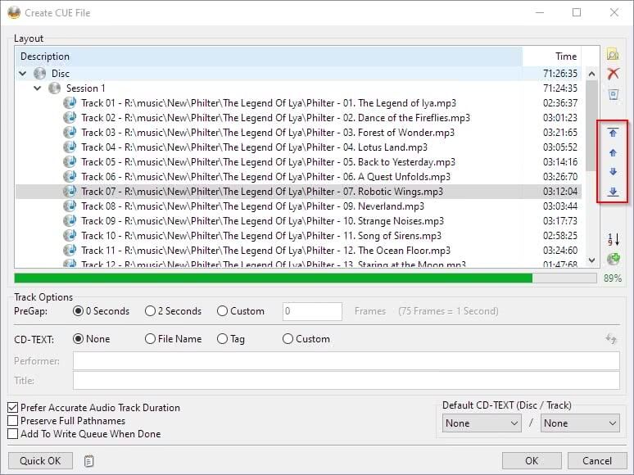Click the track list scrollbar down arrow
The height and width of the screenshot is (475, 634).
(591, 260)
